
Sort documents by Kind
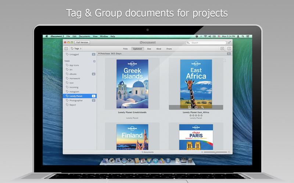[159, 48]
